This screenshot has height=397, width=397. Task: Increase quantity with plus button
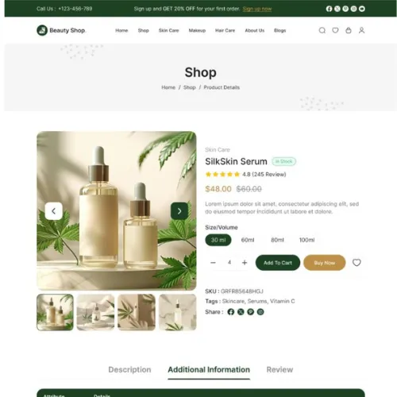click(245, 263)
